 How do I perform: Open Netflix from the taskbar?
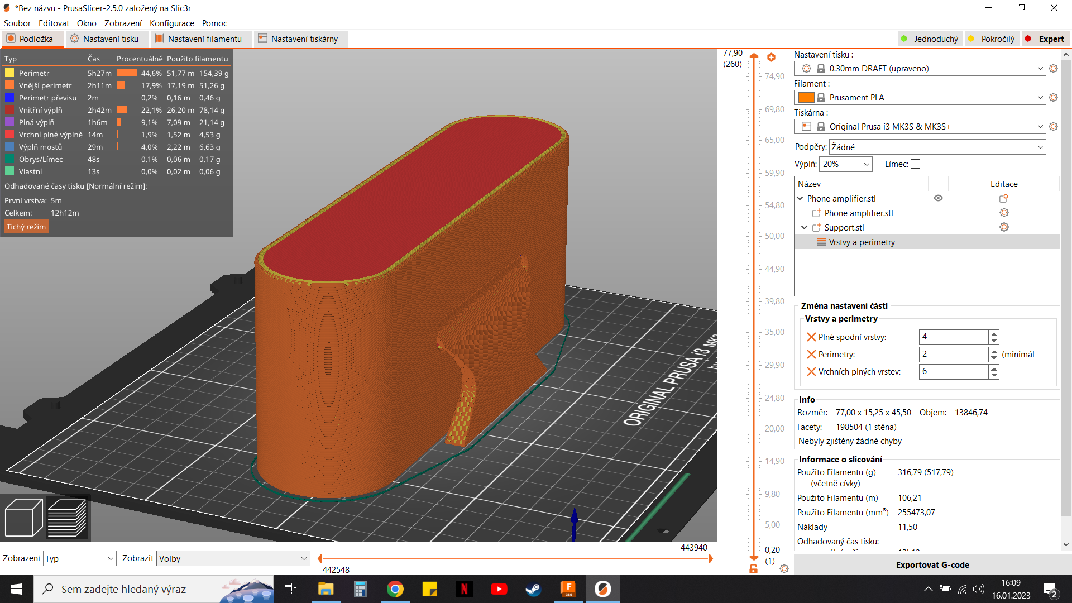tap(464, 589)
